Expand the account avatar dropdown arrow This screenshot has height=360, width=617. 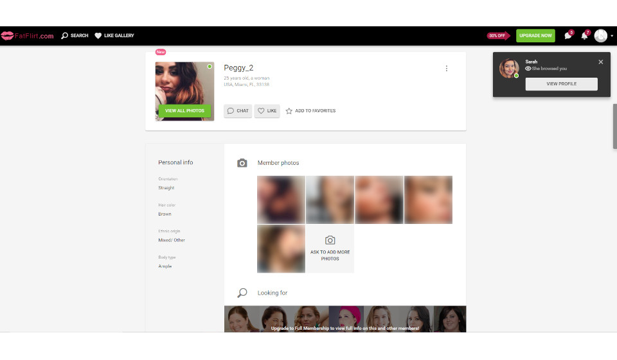pos(612,36)
